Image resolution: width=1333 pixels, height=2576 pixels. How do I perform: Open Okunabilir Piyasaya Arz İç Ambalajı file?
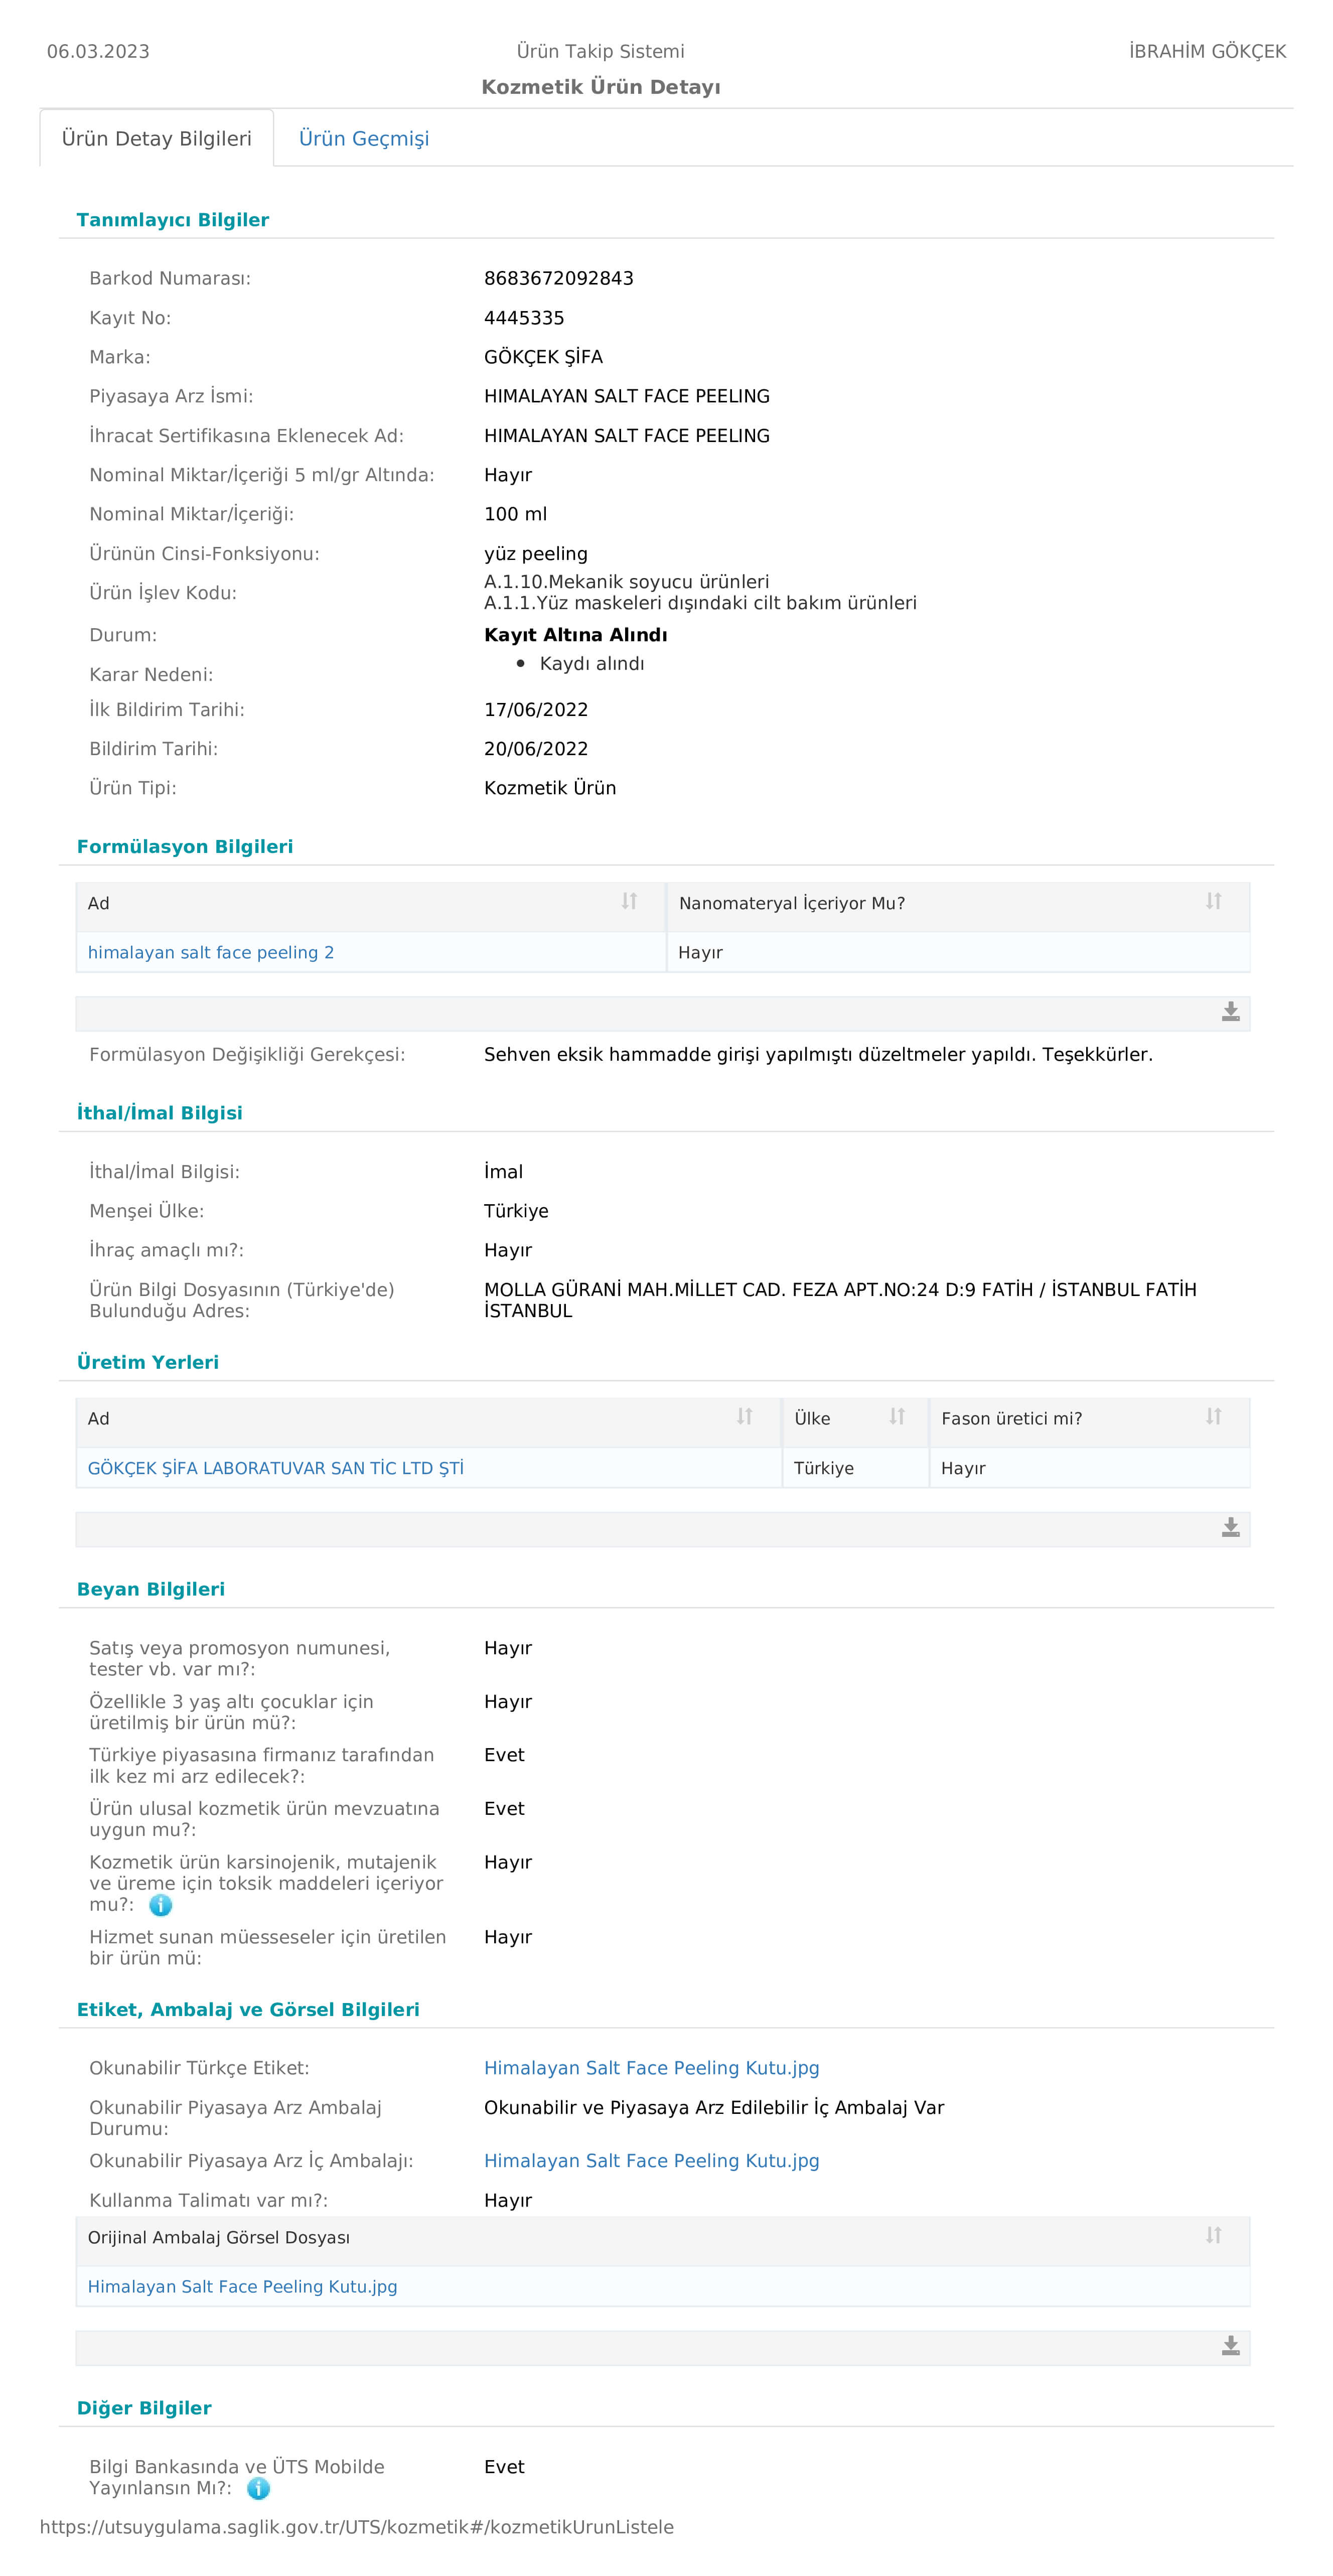tap(652, 2161)
